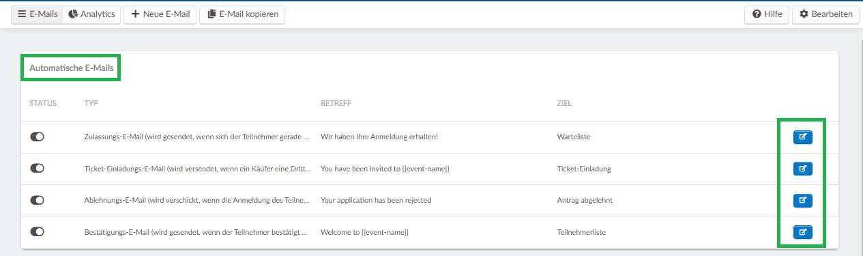The image size is (863, 256).
Task: Open edit icon for Ticket-Einladungs-E-Mail row
Action: pos(802,169)
